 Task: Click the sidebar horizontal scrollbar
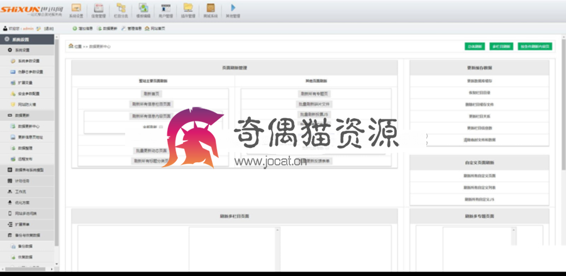25,269
